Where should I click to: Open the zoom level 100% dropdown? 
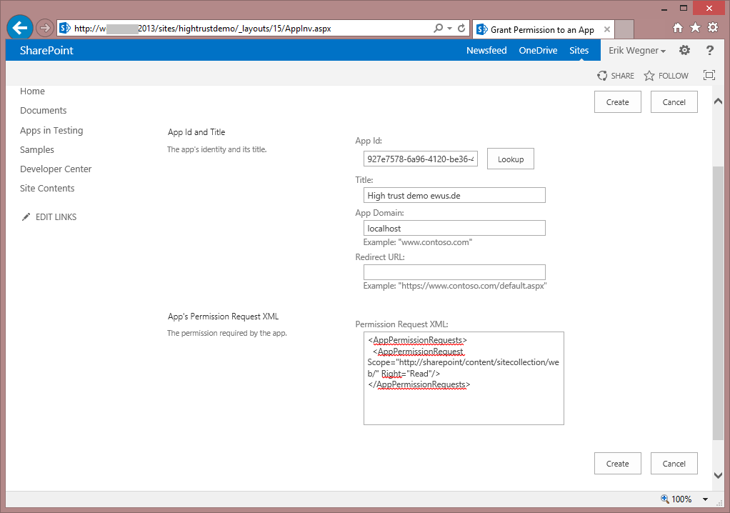[x=705, y=499]
